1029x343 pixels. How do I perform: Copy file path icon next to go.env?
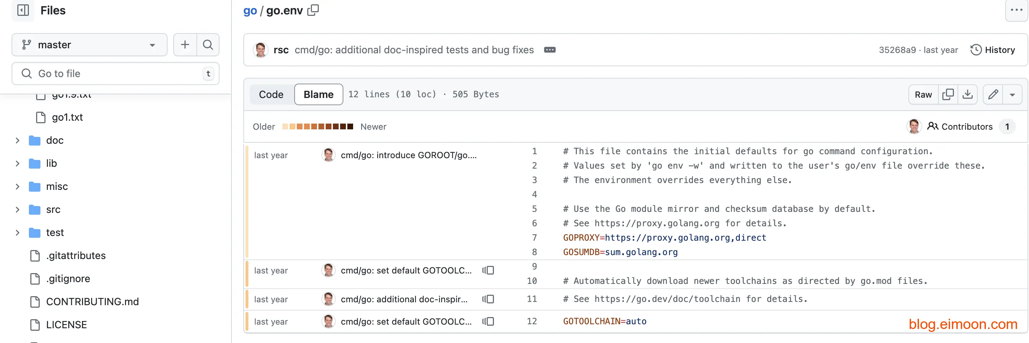313,10
